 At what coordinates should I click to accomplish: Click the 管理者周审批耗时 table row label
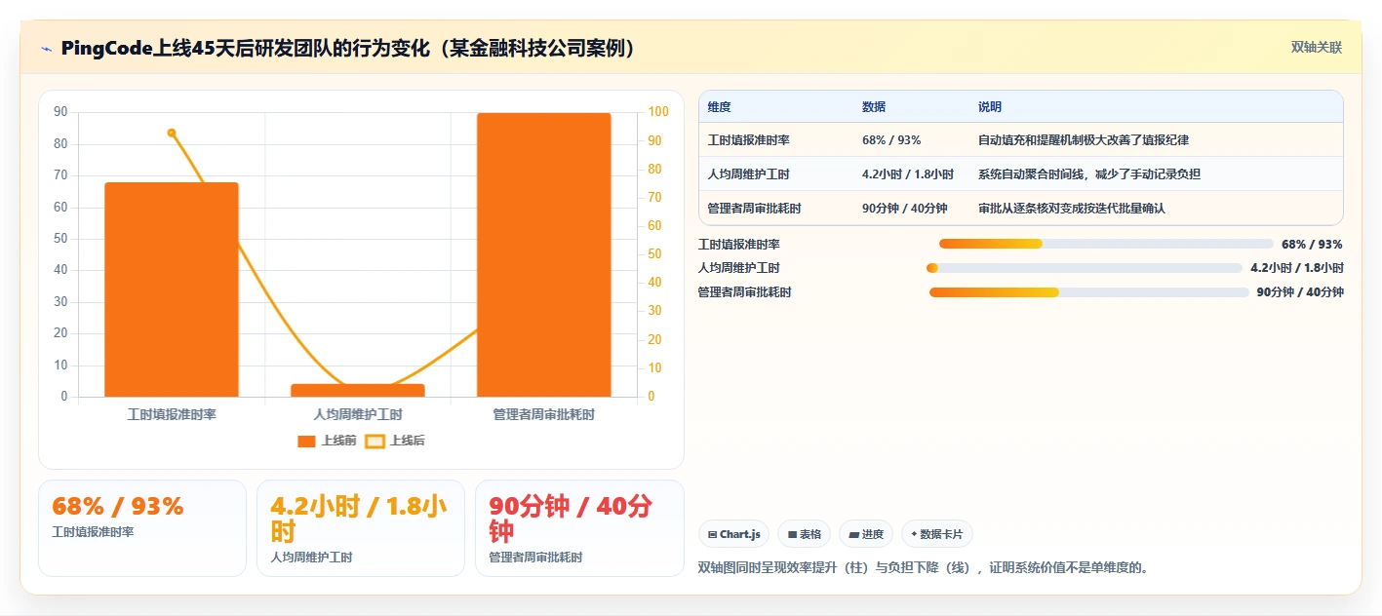(x=755, y=209)
